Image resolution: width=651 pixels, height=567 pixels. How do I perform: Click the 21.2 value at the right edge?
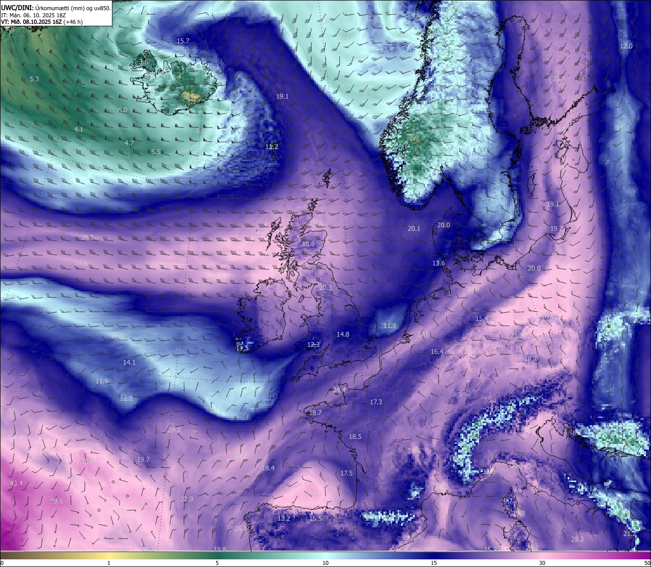[630, 534]
